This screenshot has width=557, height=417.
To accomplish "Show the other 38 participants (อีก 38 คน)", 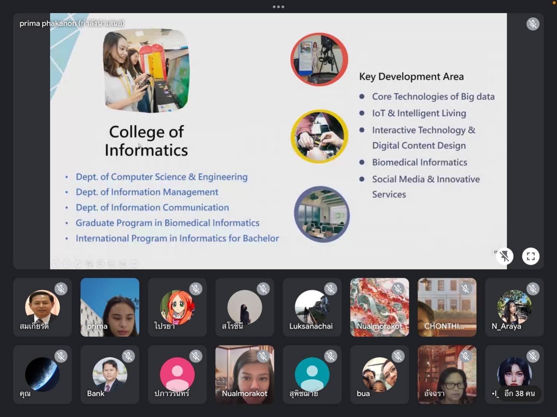I will [x=519, y=393].
